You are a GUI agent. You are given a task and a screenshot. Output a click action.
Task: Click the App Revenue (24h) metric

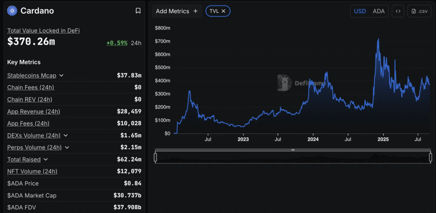click(x=34, y=112)
